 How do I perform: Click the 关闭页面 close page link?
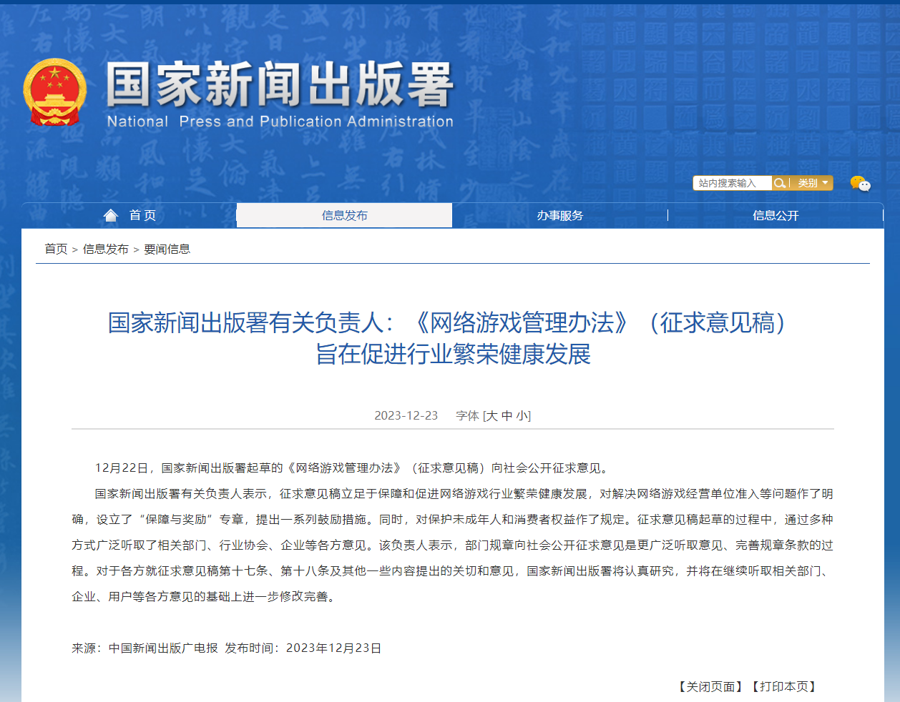(710, 686)
